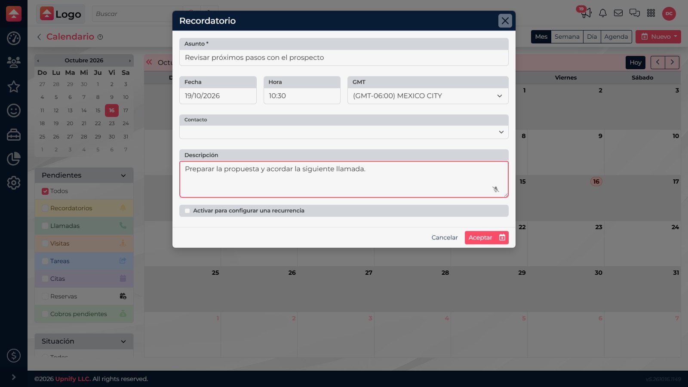This screenshot has width=688, height=387.
Task: Switch to Mes calendar view
Action: coord(541,37)
